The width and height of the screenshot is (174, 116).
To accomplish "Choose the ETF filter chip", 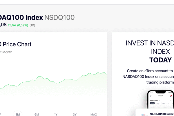I will [x=168, y=103].
